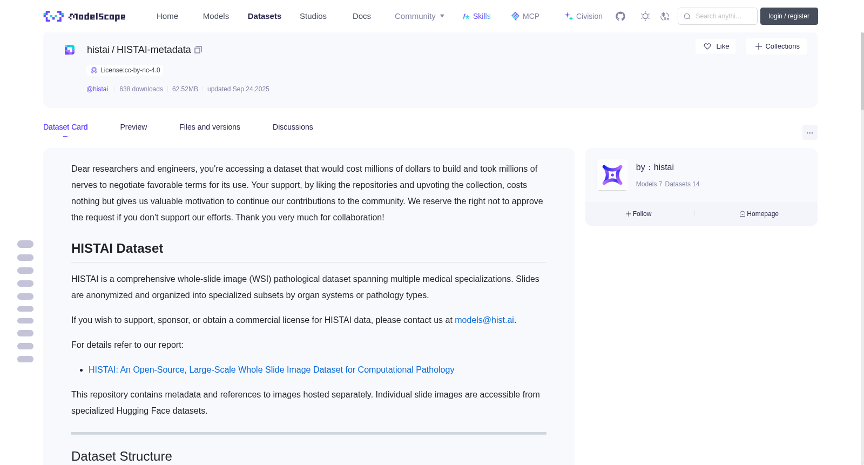864x465 pixels.
Task: Click the License:cc-by-nc-4.0 tag
Action: [125, 70]
